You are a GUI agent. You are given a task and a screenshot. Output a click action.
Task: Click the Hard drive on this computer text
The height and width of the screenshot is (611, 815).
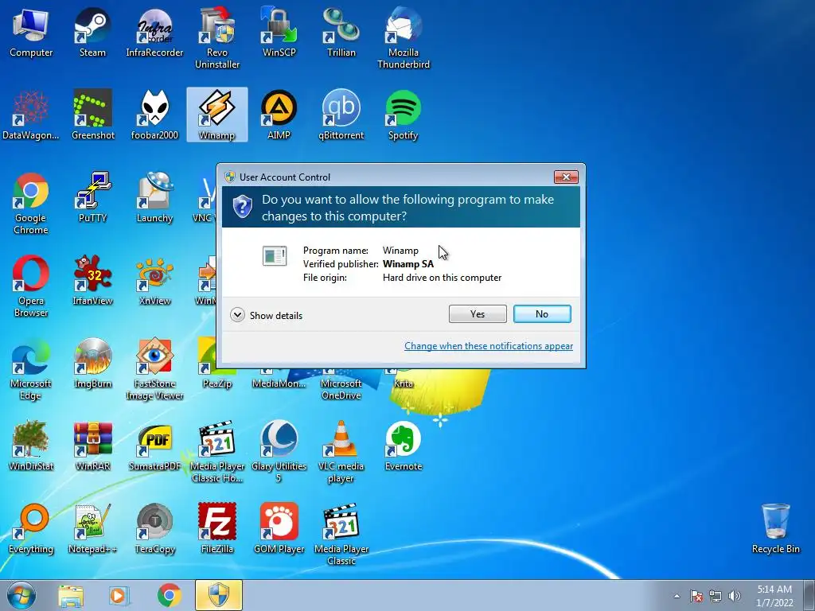coord(442,278)
